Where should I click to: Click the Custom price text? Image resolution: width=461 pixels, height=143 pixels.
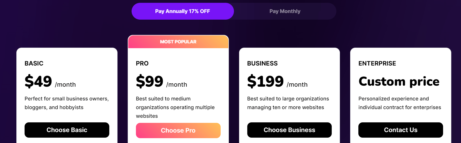pyautogui.click(x=399, y=82)
